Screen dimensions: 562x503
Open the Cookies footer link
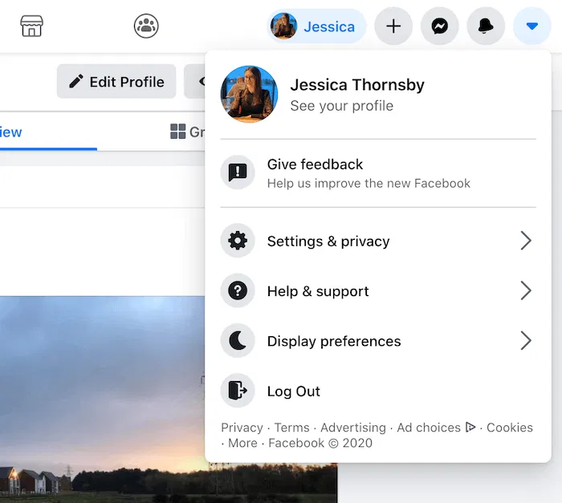pos(509,428)
